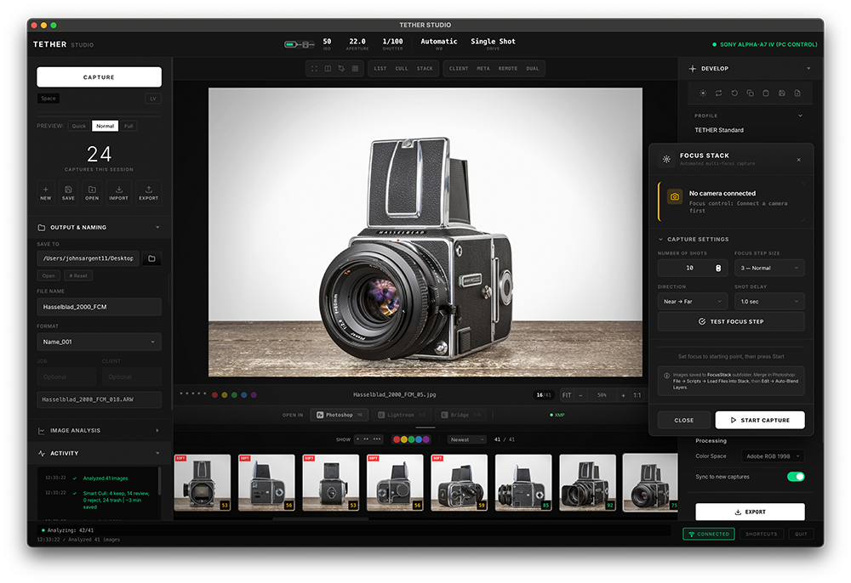Collapse the Profile section chevron
The width and height of the screenshot is (851, 583).
click(x=800, y=116)
